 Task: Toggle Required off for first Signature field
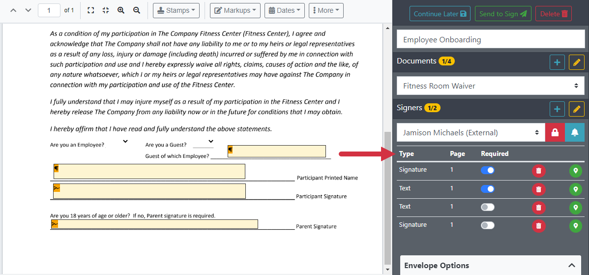487,170
